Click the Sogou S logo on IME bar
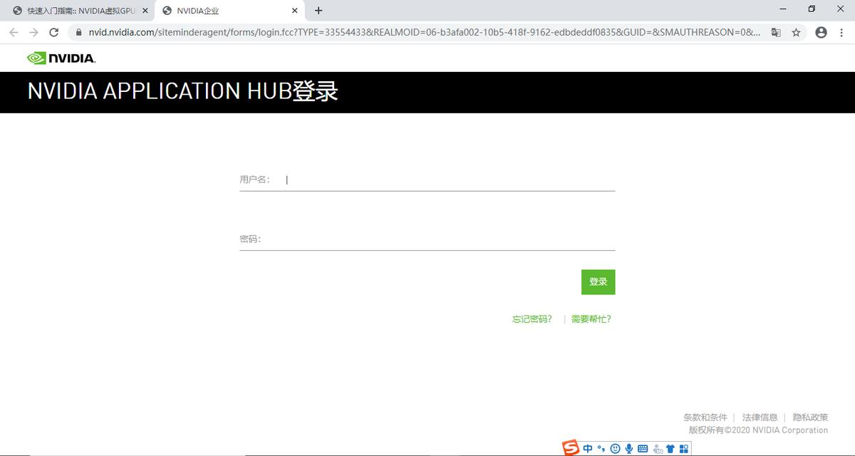The width and height of the screenshot is (855, 456). (571, 448)
